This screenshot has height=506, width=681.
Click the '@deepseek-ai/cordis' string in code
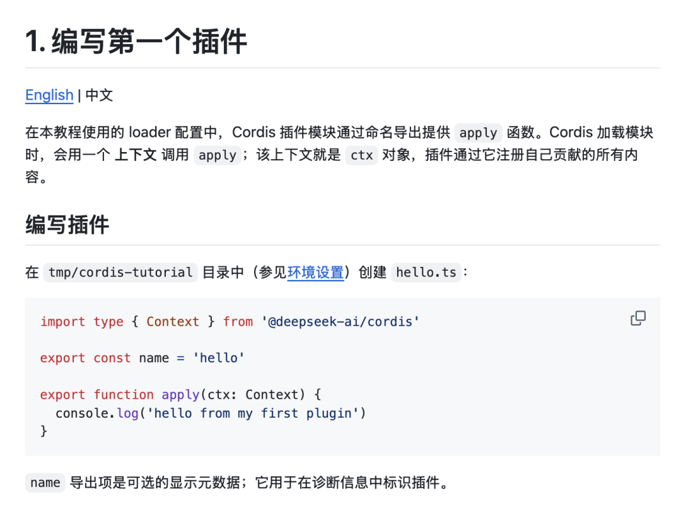340,322
